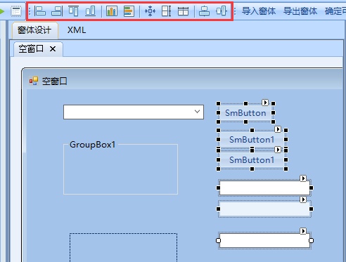Click inside the combo box field
The width and height of the screenshot is (346, 262).
click(x=134, y=112)
